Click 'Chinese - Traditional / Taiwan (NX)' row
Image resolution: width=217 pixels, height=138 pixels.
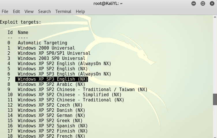coord(78,90)
